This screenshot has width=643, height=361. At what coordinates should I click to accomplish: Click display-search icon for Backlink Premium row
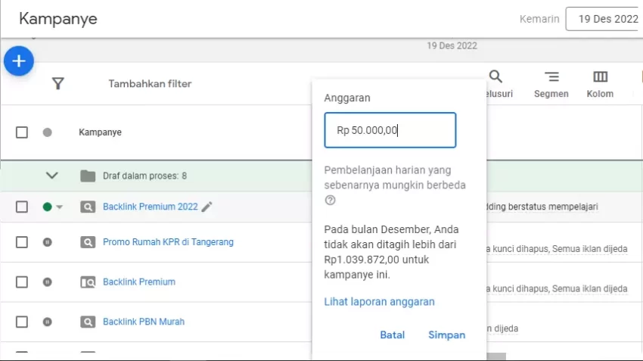(88, 282)
